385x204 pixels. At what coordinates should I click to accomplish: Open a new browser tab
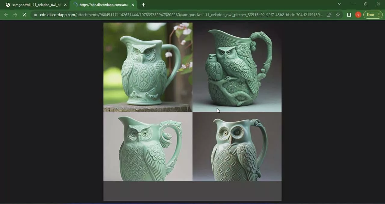143,5
